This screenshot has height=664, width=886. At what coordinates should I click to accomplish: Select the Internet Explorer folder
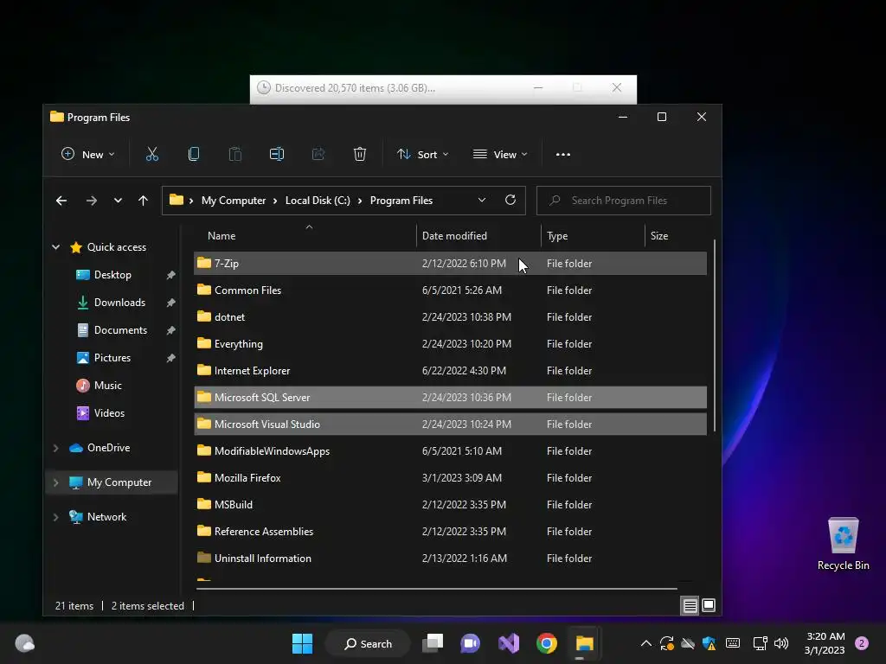click(x=450, y=370)
